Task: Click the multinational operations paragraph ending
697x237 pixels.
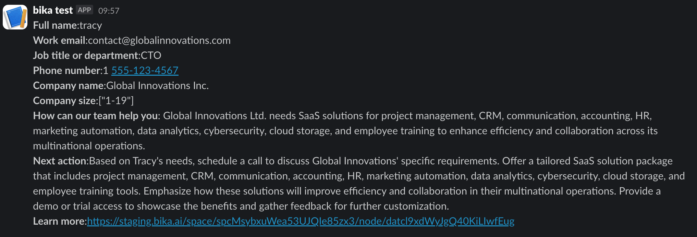Action: tap(89, 146)
